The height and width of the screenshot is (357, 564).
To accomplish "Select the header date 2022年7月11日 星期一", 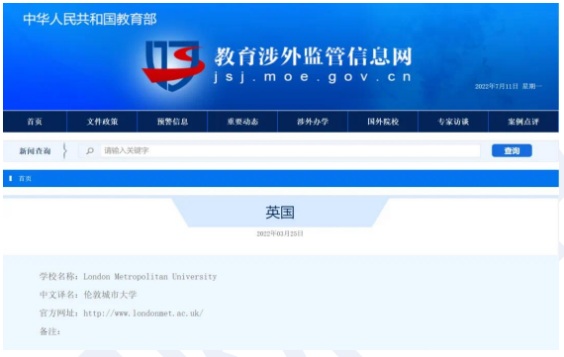I will 509,86.
